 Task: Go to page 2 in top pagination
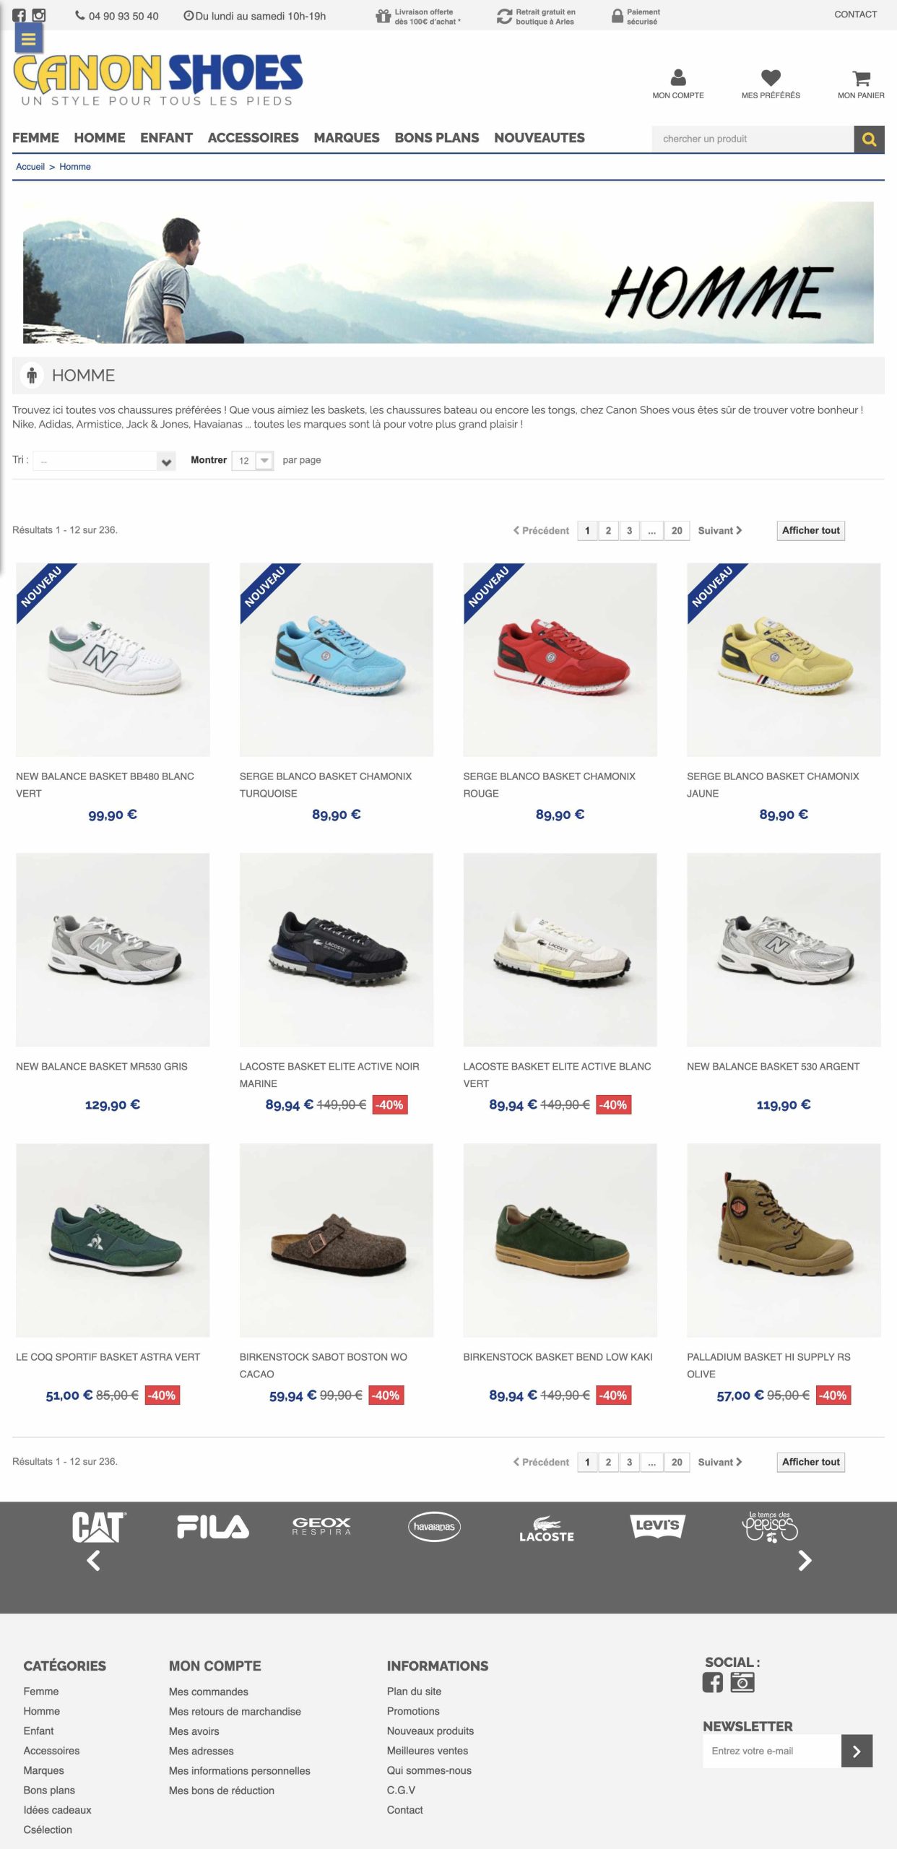click(608, 531)
